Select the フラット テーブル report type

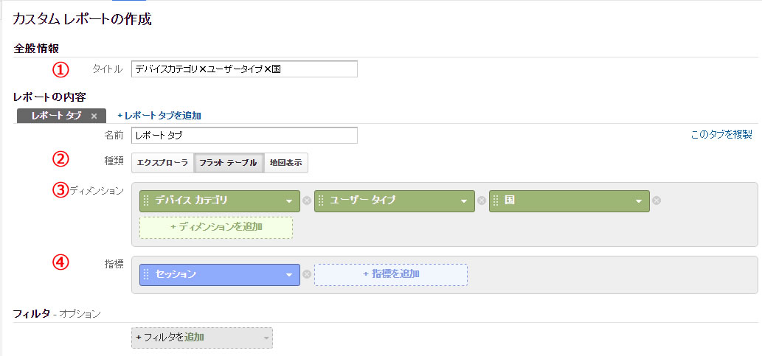click(229, 163)
